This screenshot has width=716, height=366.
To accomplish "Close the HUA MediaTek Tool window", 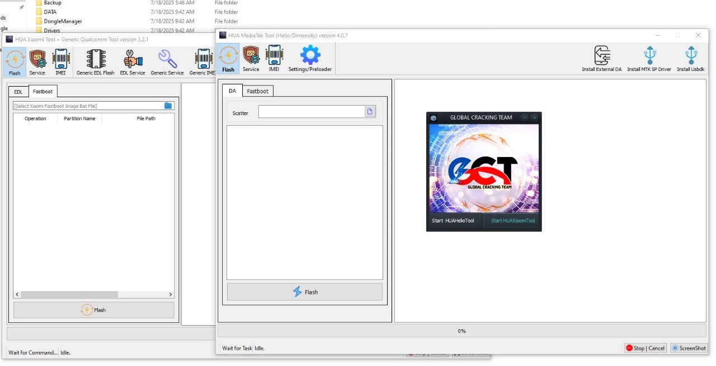I will pyautogui.click(x=698, y=35).
